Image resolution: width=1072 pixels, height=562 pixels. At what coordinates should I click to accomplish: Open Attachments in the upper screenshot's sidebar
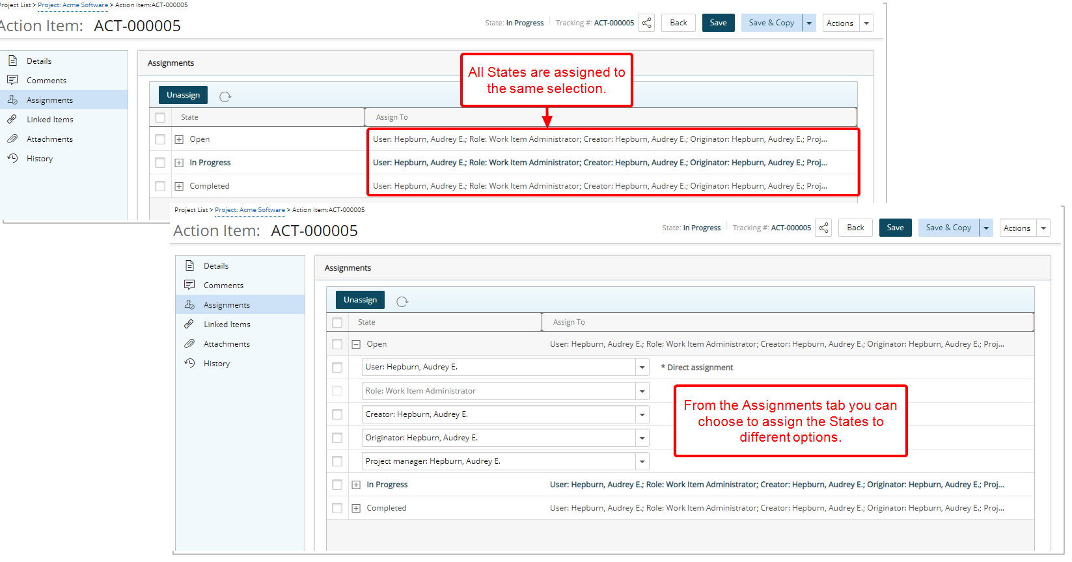click(49, 139)
